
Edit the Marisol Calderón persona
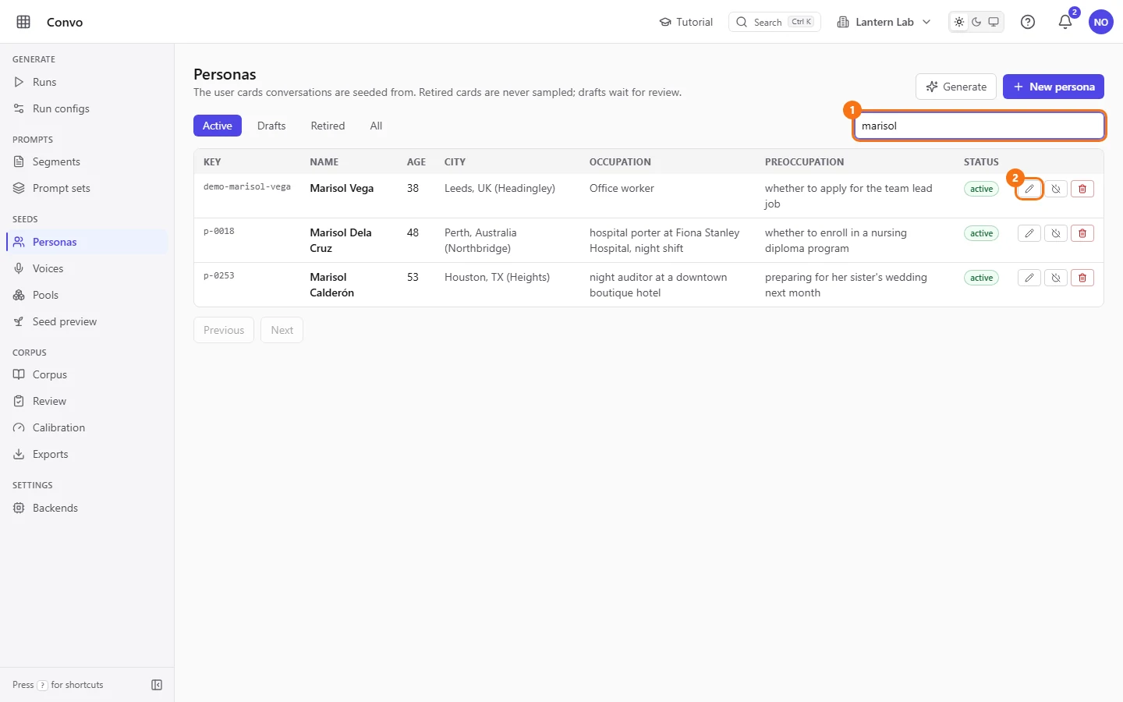pyautogui.click(x=1029, y=278)
